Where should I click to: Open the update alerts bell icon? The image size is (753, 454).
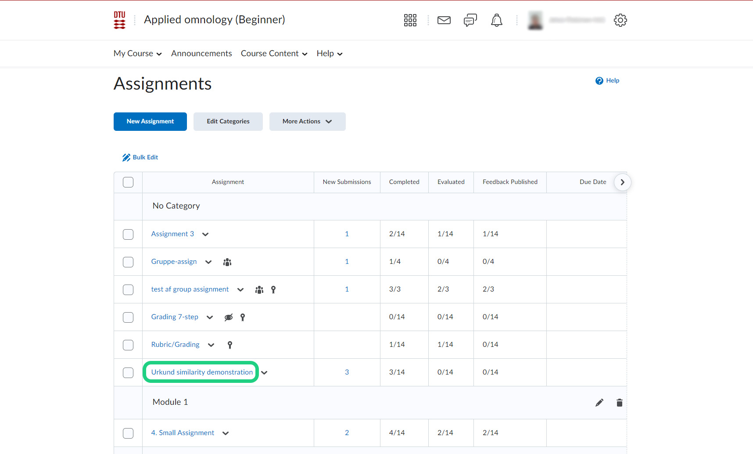(x=496, y=20)
